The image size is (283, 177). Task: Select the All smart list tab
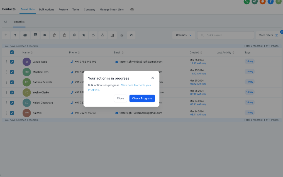tap(6, 22)
